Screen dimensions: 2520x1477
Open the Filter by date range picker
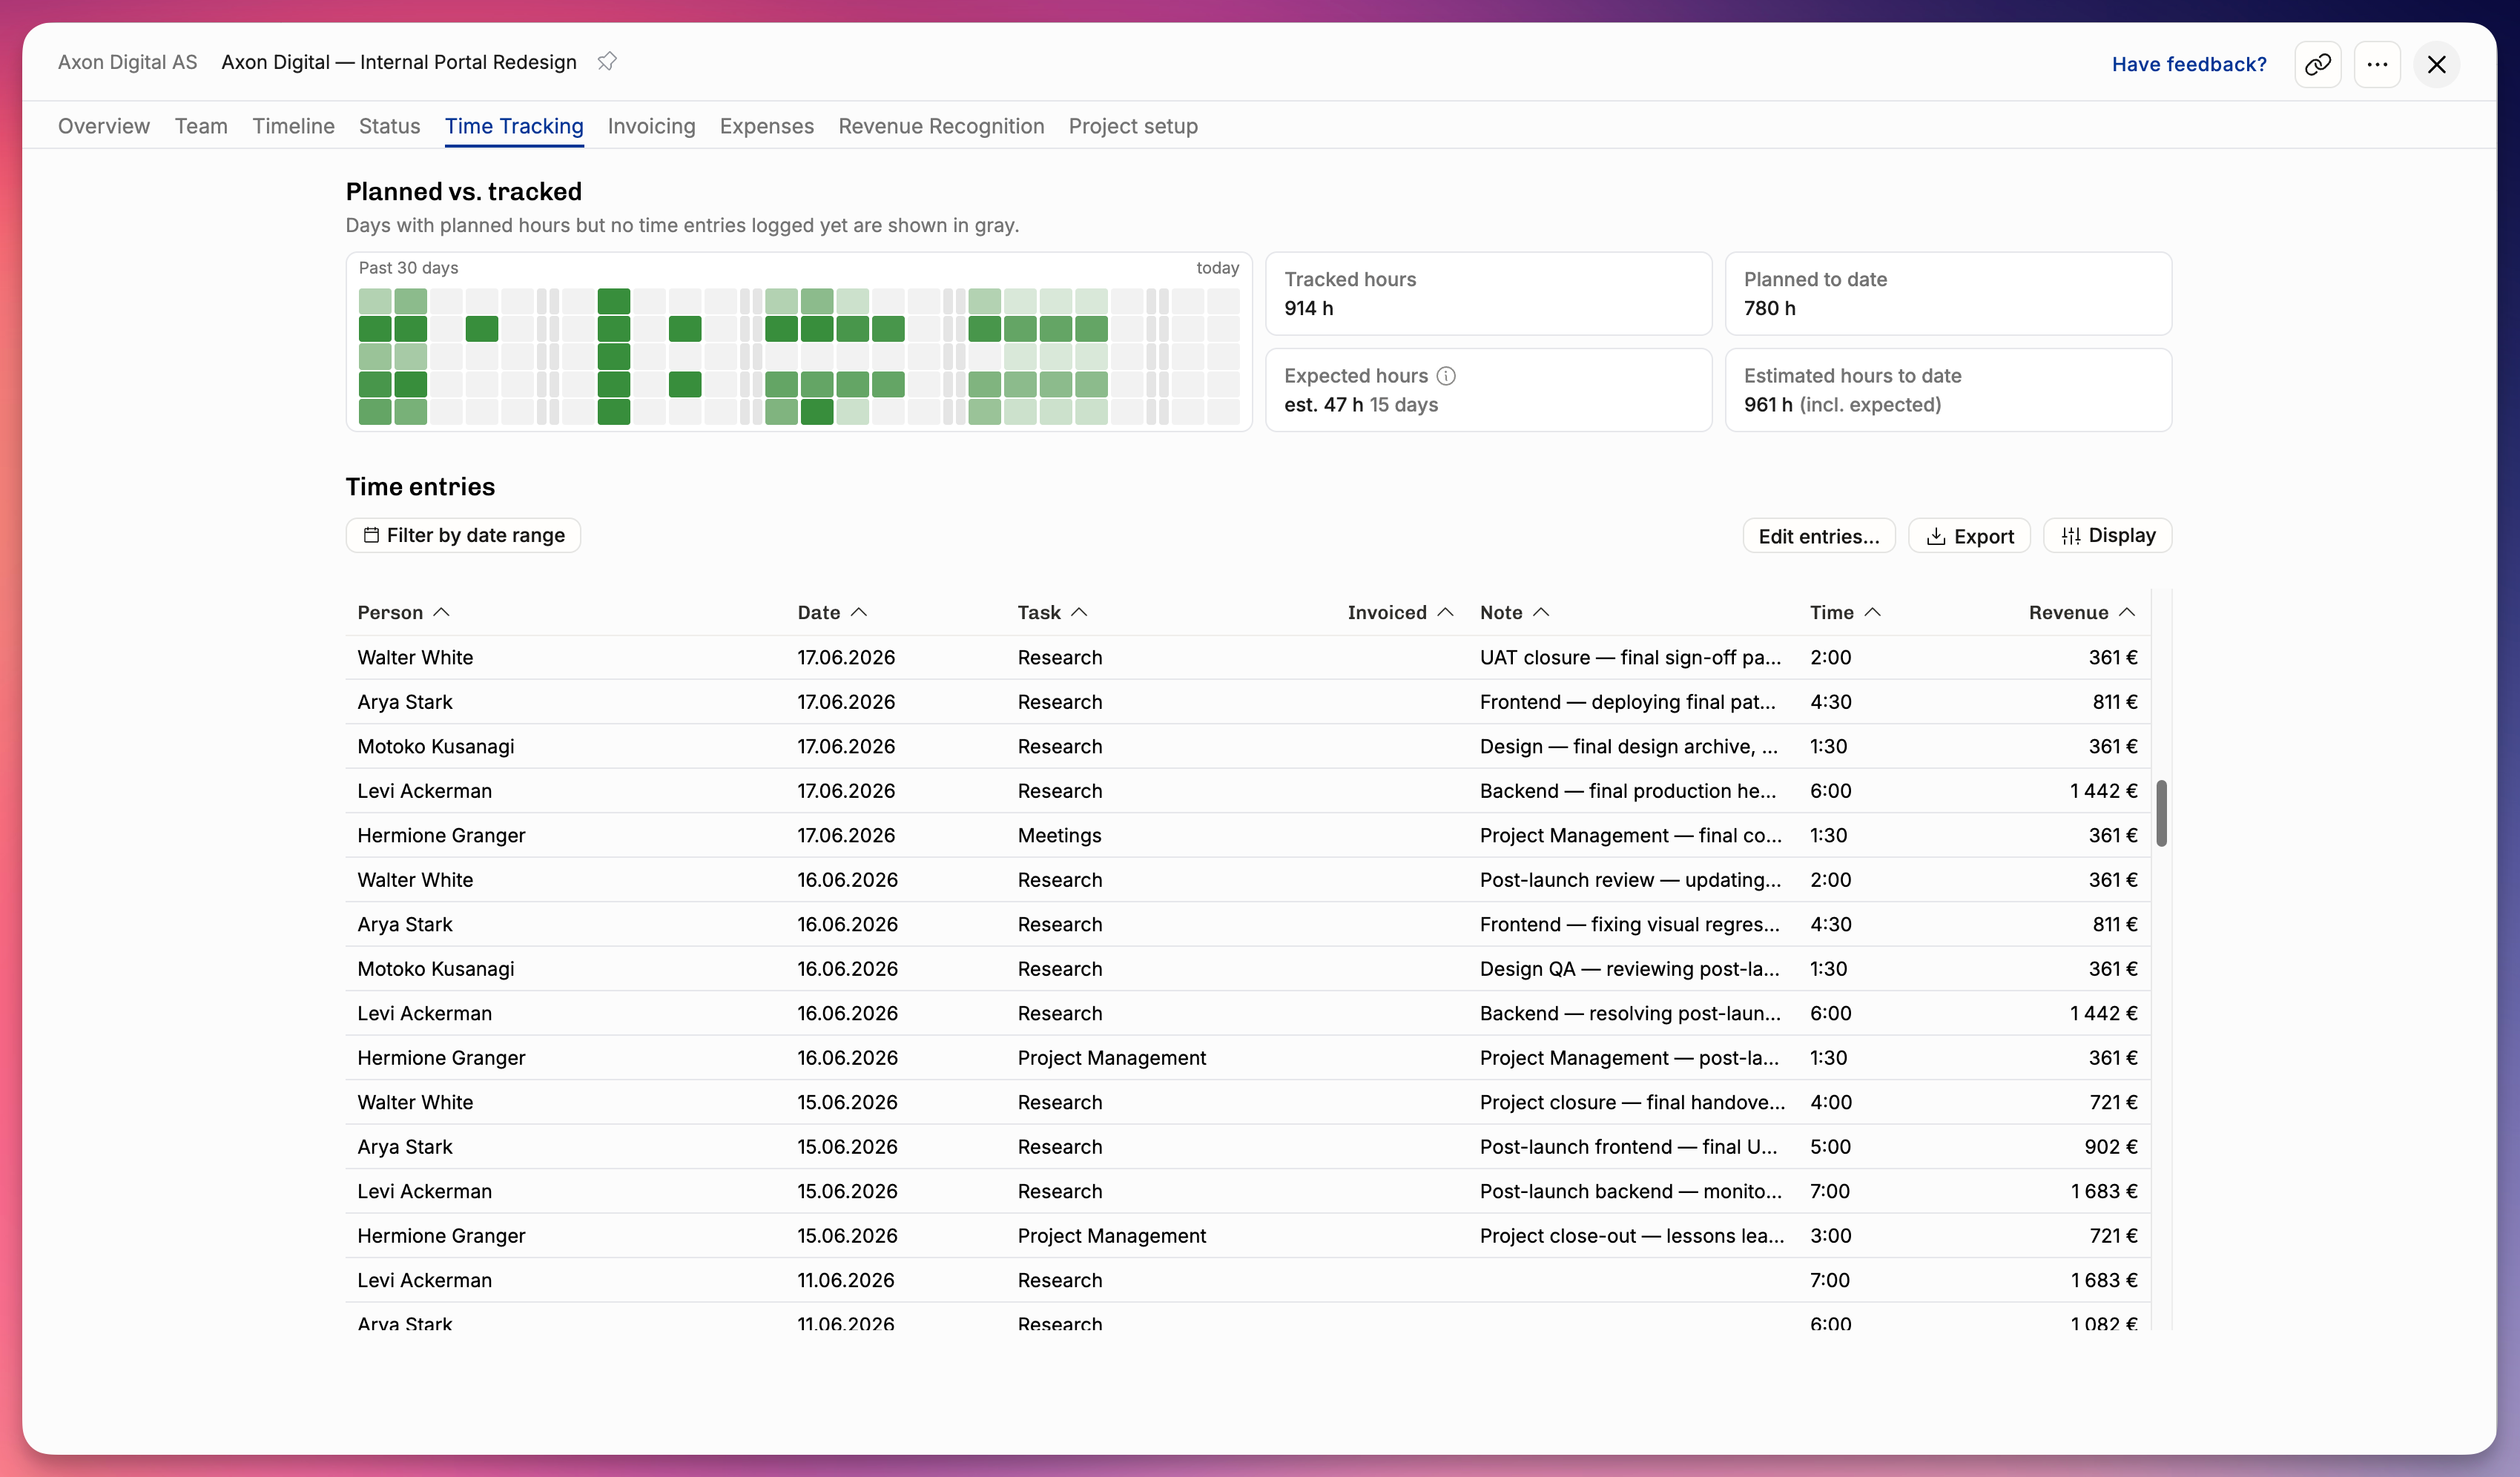[463, 535]
